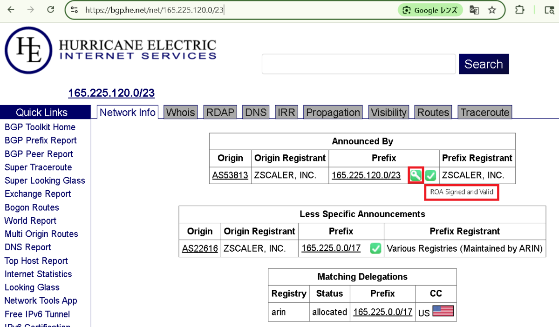This screenshot has height=327, width=559.
Task: Click the browser Back arrow
Action: (x=11, y=10)
